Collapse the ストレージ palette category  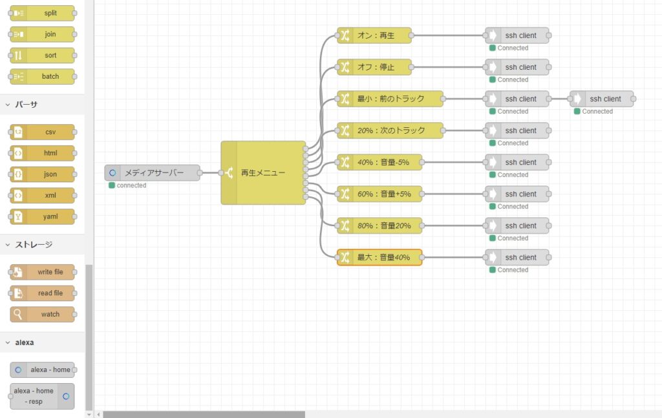tap(42, 244)
